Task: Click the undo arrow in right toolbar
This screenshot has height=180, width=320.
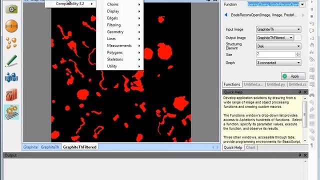Action: click(x=312, y=102)
